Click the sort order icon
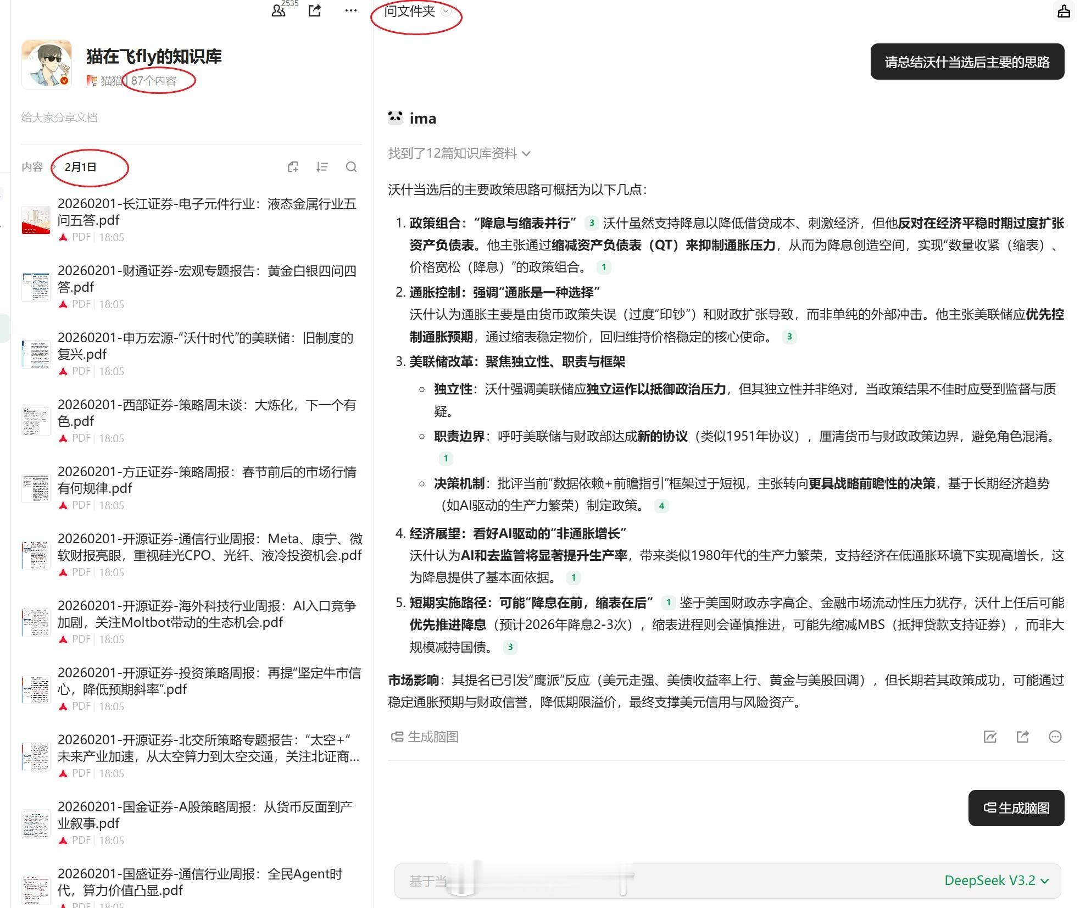Screen dimensions: 1080x908 [322, 167]
